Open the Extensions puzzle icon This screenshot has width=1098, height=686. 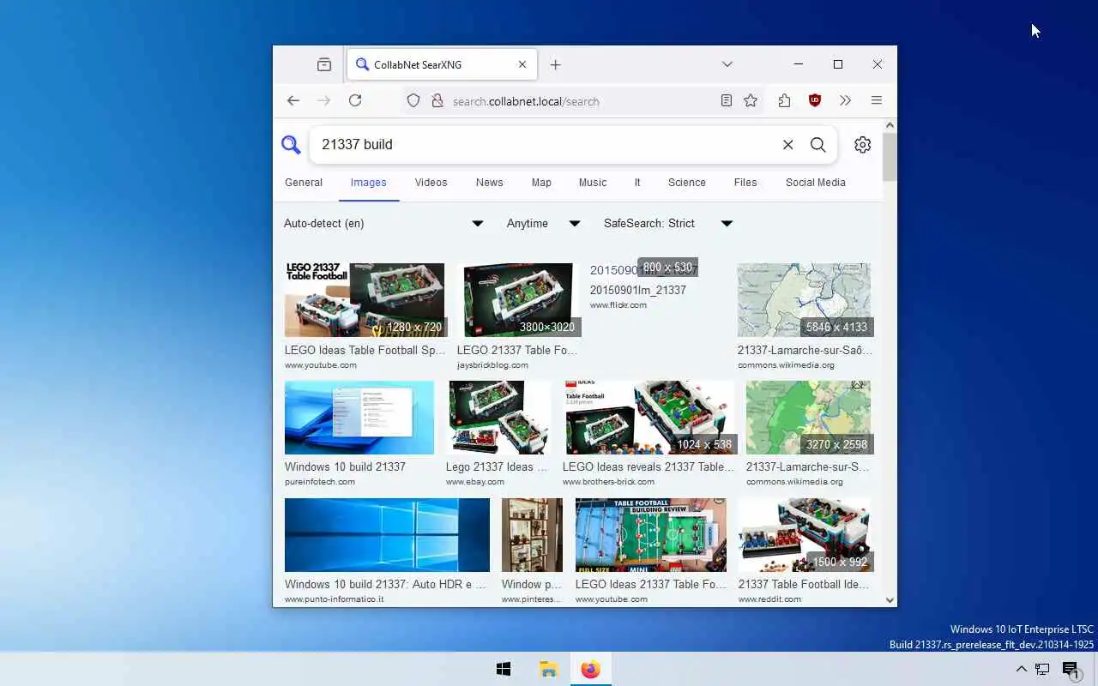pyautogui.click(x=784, y=100)
